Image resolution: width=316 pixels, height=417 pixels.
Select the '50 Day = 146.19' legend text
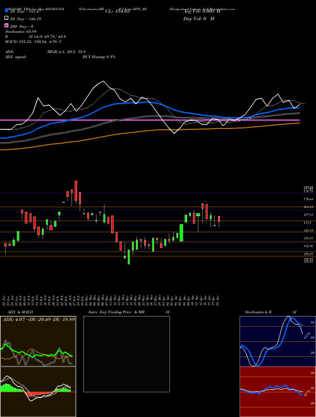26,19
